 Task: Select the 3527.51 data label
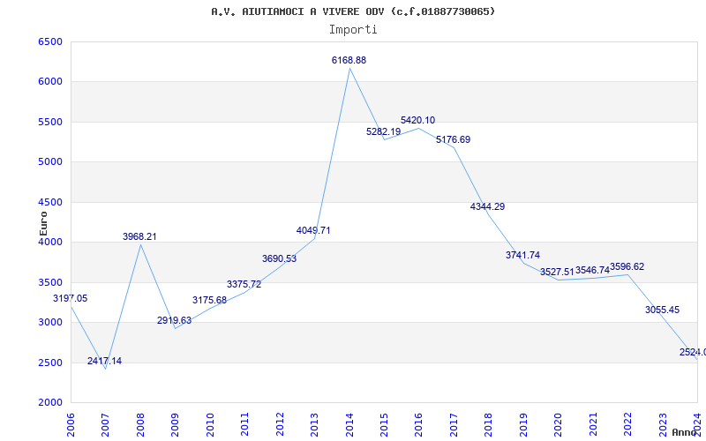558,272
